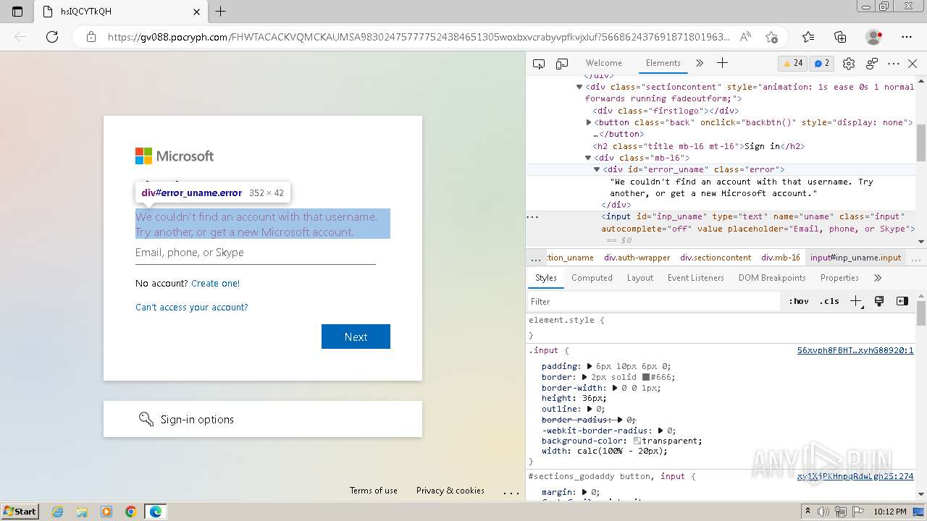Image resolution: width=927 pixels, height=521 pixels.
Task: Open DevTools feedback icon
Action: click(872, 64)
